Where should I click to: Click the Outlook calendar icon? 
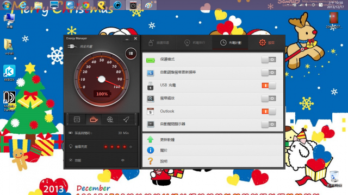click(x=150, y=111)
